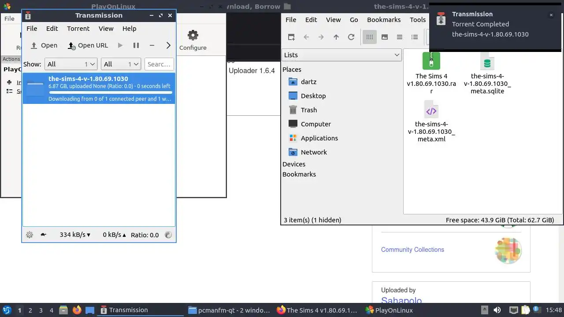The image size is (564, 317).
Task: Click Ratio: 0.0 status label
Action: [145, 235]
